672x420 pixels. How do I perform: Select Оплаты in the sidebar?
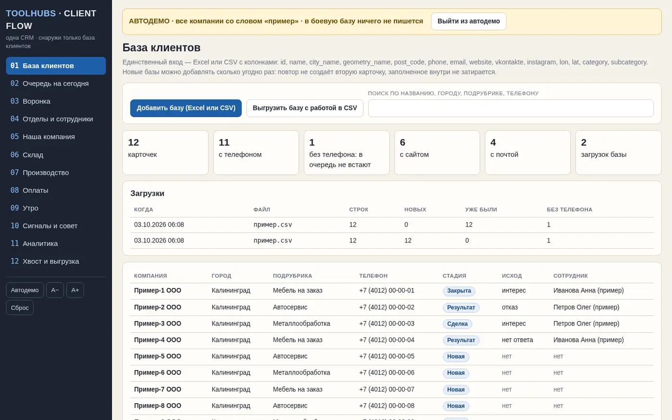point(56,190)
